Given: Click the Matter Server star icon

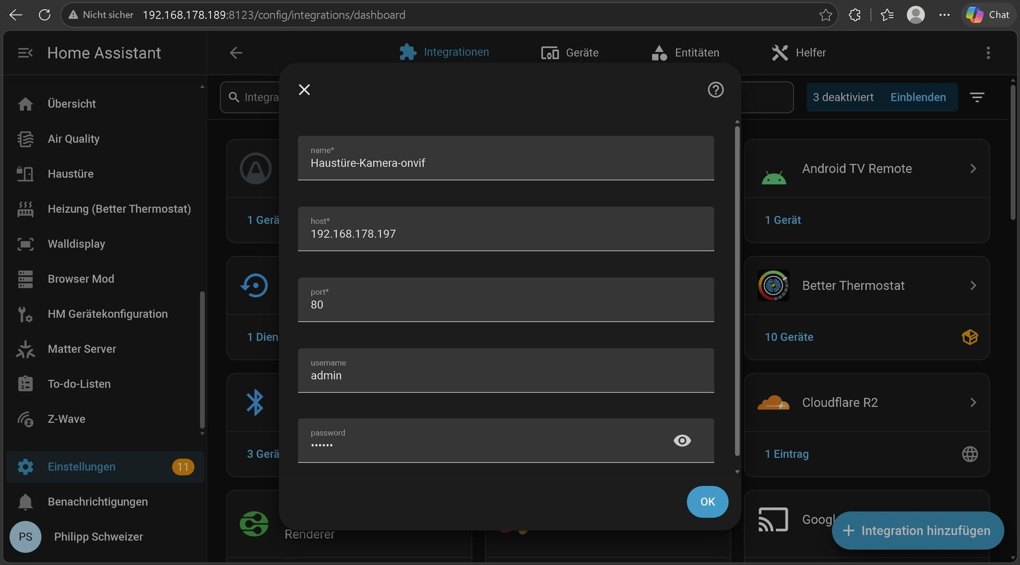Looking at the screenshot, I should pos(25,349).
